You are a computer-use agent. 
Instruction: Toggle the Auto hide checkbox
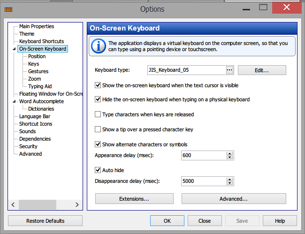(98, 170)
